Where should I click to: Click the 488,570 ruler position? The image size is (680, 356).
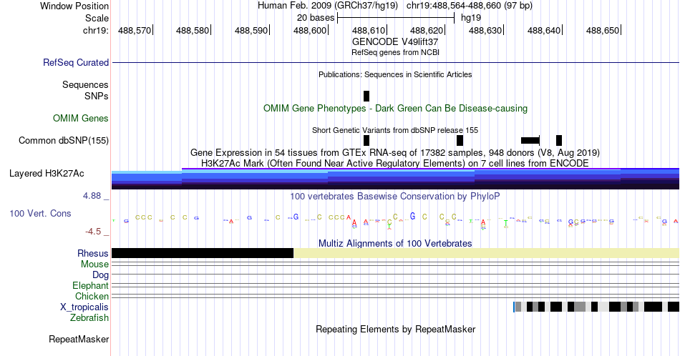pos(135,30)
